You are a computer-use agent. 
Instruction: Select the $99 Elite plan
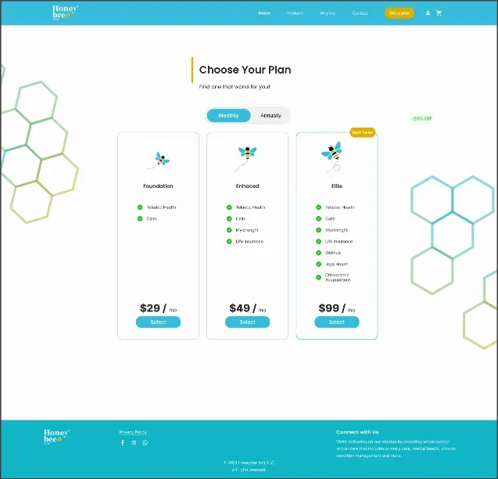click(337, 322)
